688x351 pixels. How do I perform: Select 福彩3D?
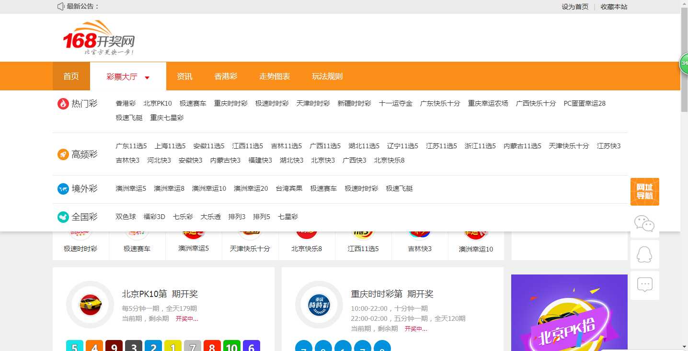click(x=154, y=217)
